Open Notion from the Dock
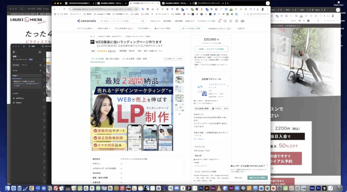Image resolution: width=347 pixels, height=192 pixels. (49, 188)
